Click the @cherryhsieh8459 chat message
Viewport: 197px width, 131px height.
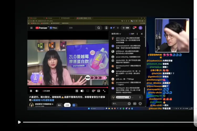126,47
